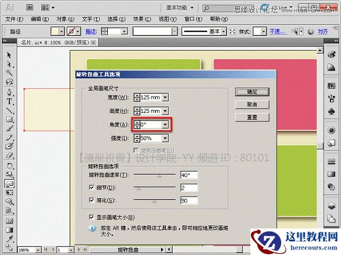Screen dimensions: 341x255
Task: Open the 文字(T) menu
Action: pyautogui.click(x=91, y=19)
